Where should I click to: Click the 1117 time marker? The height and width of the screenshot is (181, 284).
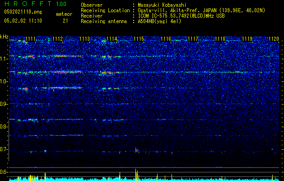click(193, 39)
